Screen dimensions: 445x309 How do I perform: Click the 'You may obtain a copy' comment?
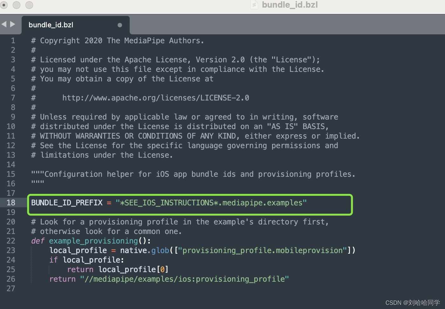pos(122,79)
